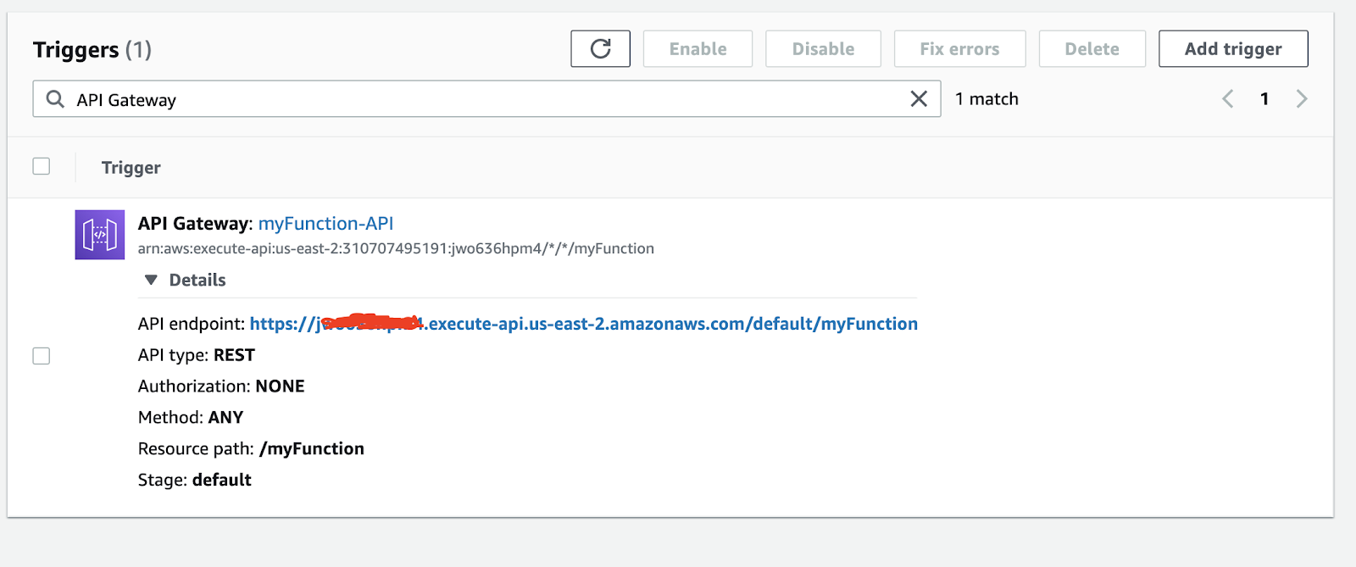Select page number 1
This screenshot has height=567, width=1356.
(1264, 99)
